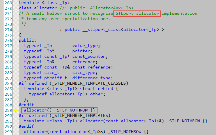Click 'struct rebind' on line 285
The width and height of the screenshot is (216, 135).
click(97, 89)
